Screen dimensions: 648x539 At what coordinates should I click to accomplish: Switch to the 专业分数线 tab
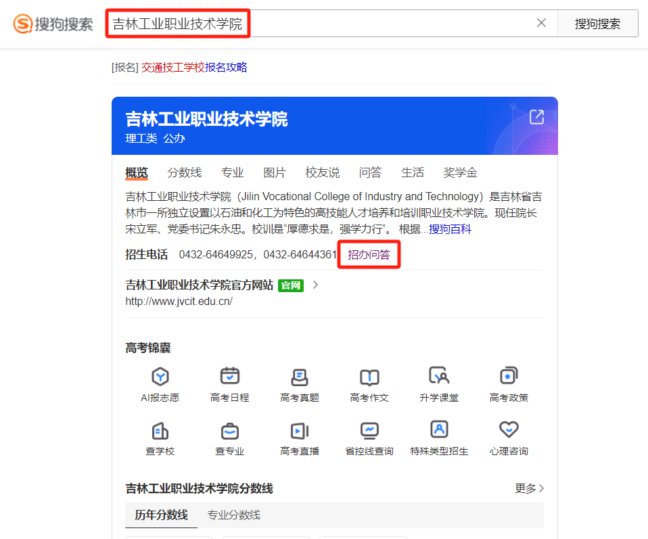[233, 515]
